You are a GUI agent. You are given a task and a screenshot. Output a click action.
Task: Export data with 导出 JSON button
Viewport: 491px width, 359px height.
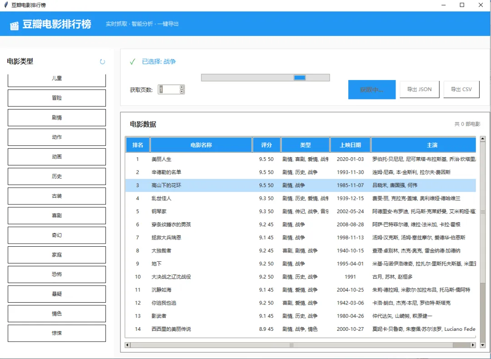419,89
